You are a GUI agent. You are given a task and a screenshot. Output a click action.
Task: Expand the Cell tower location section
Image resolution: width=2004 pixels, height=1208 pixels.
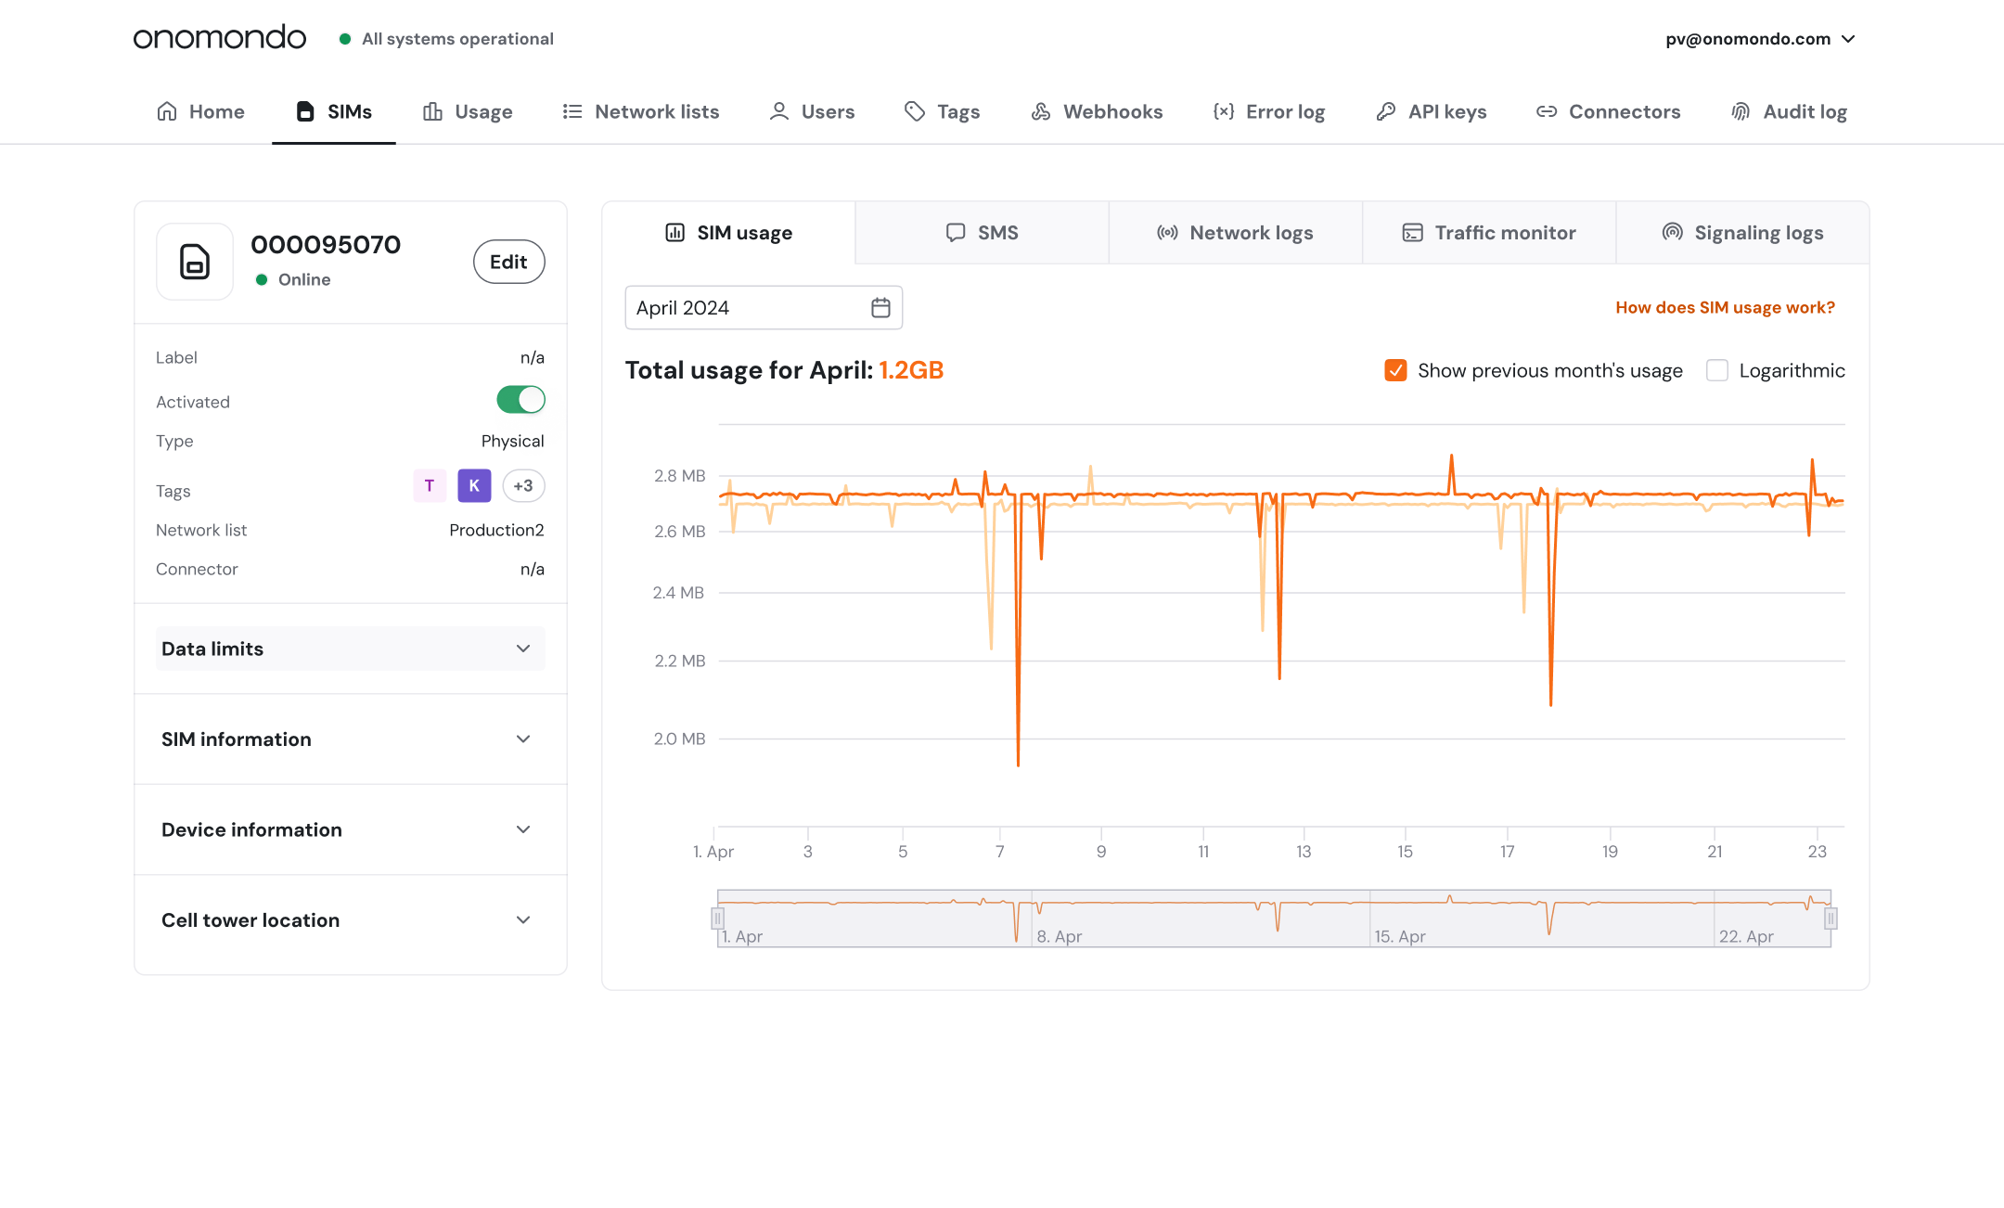350,920
